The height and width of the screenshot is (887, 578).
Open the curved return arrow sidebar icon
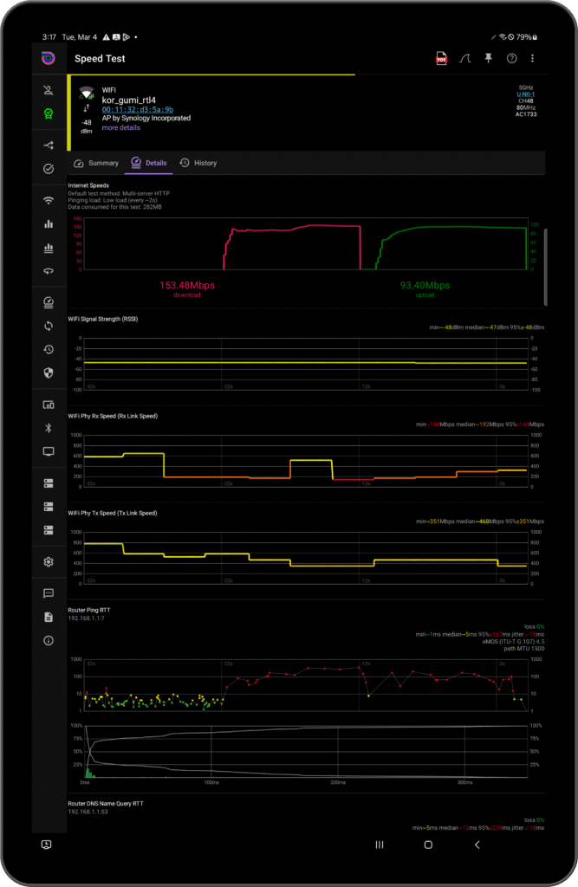(49, 271)
